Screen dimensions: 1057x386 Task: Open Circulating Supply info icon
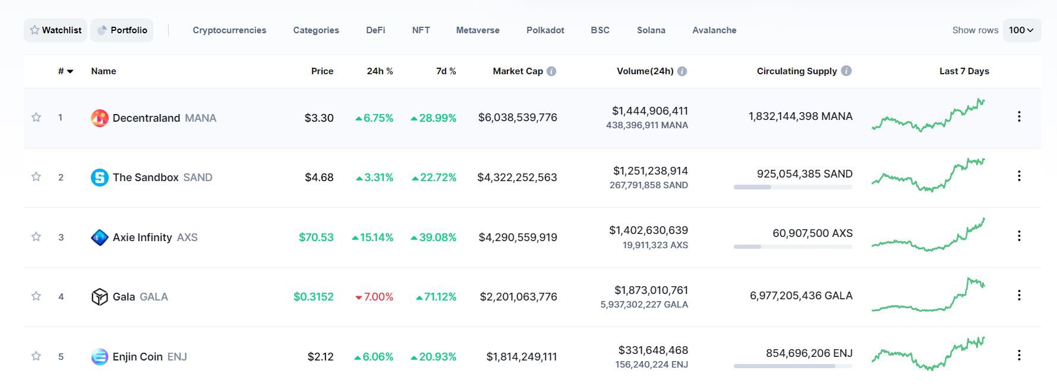(847, 71)
